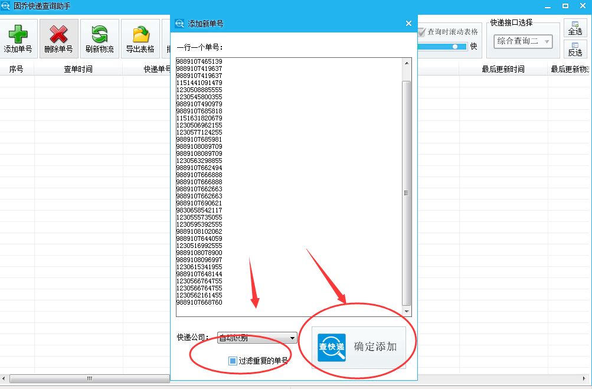Click the 最后更新时间 column header

click(503, 69)
